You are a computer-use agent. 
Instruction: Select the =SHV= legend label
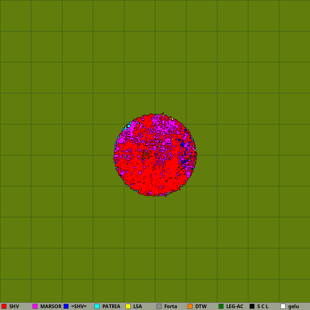point(79,307)
